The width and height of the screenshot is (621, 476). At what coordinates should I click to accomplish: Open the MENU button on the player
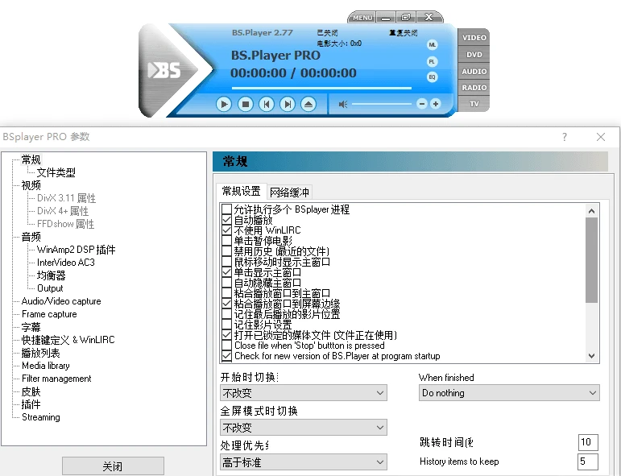(x=362, y=18)
